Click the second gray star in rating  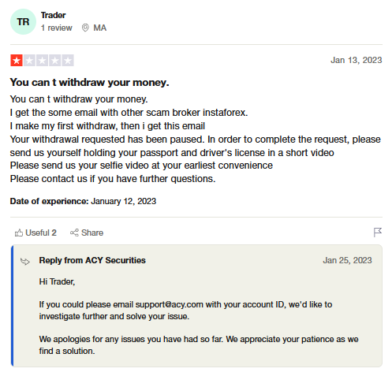[x=29, y=61]
